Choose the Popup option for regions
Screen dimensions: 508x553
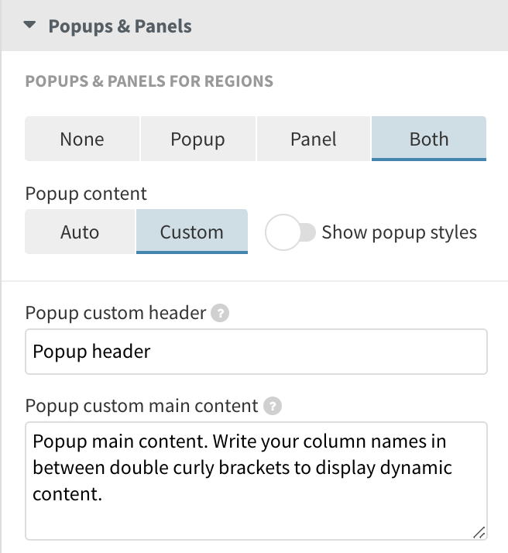197,139
